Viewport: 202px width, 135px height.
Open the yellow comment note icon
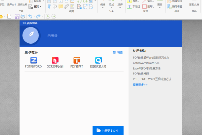(61, 7)
